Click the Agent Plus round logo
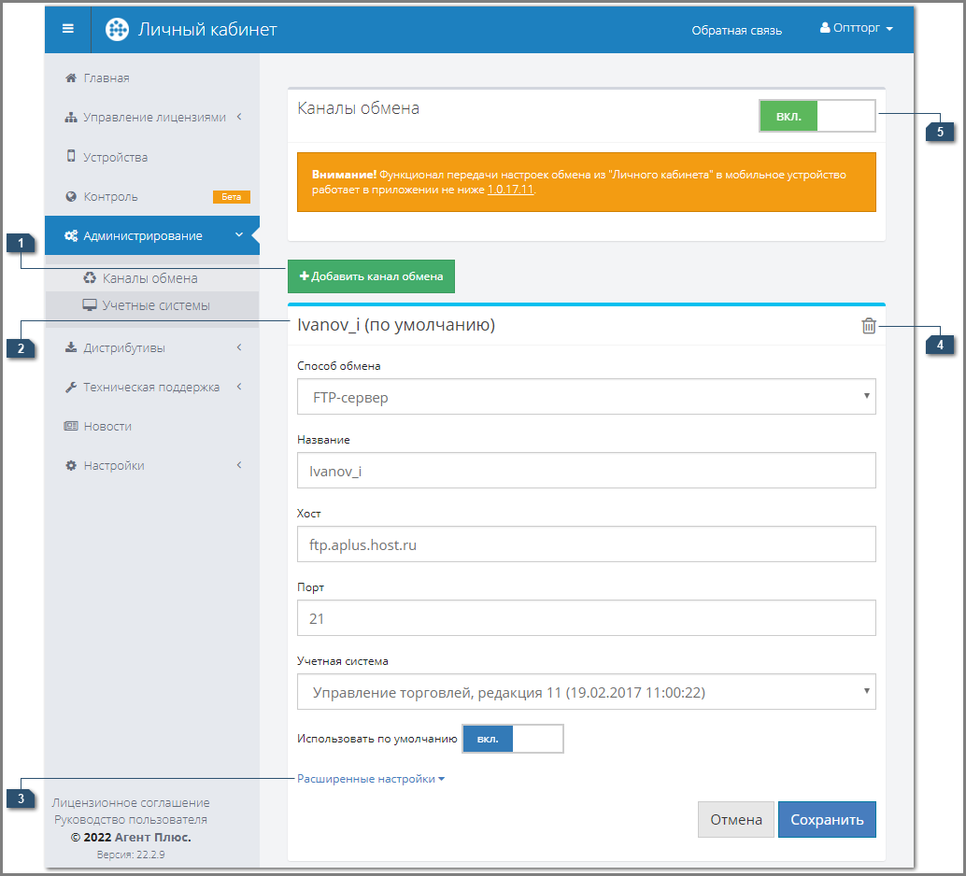The image size is (966, 876). coord(117,29)
